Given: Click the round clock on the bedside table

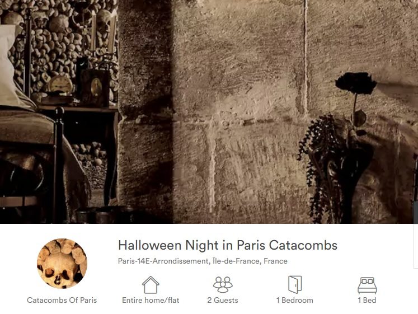Looking at the screenshot, I should tap(60, 85).
